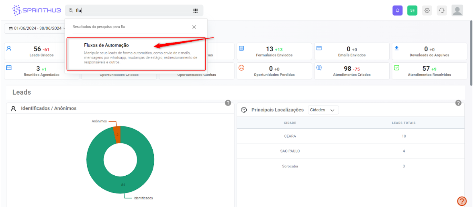Click the purple notification bell icon
Screen dimensions: 474x207
point(397,10)
